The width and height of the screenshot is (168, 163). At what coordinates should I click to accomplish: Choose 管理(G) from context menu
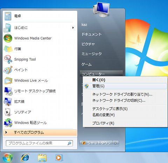[x=125, y=86]
